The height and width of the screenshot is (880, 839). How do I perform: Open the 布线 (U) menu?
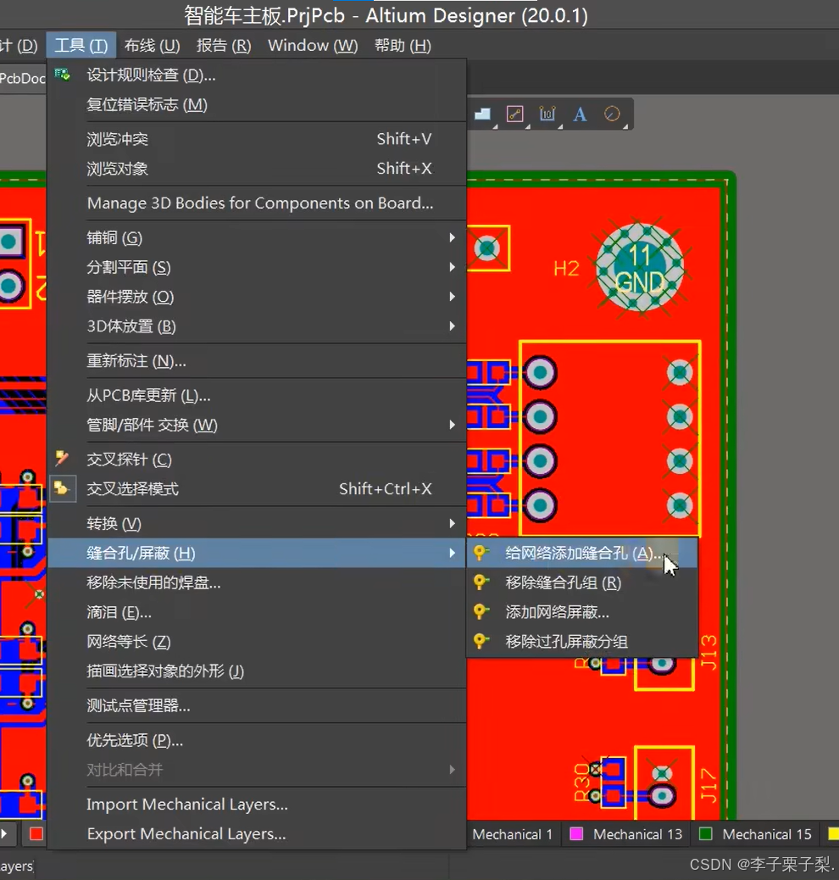tap(152, 46)
